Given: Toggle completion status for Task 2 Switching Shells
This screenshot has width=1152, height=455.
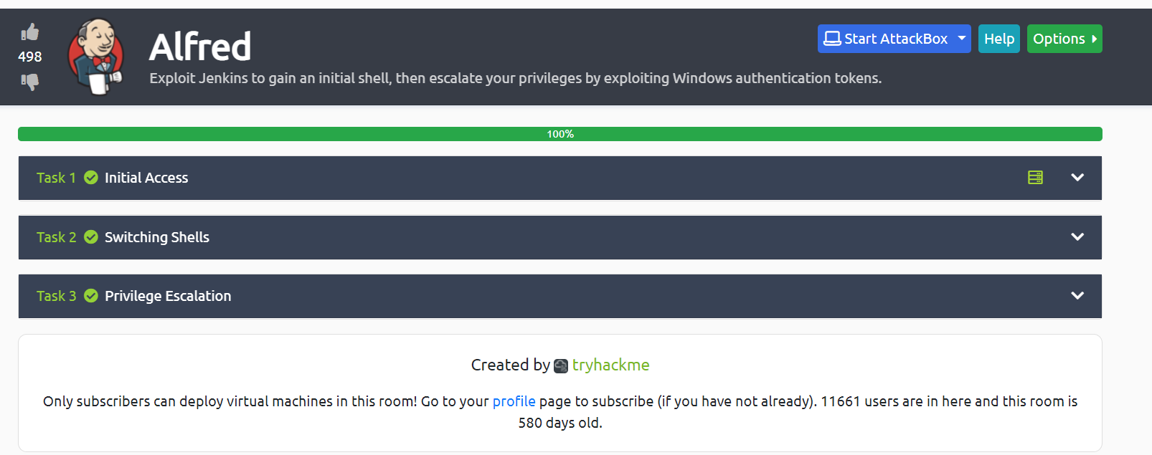Looking at the screenshot, I should 90,236.
